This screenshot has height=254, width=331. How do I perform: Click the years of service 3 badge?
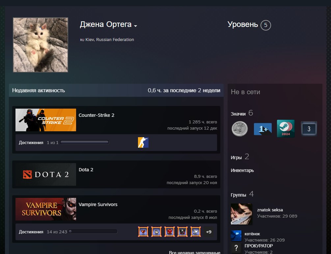click(x=309, y=129)
